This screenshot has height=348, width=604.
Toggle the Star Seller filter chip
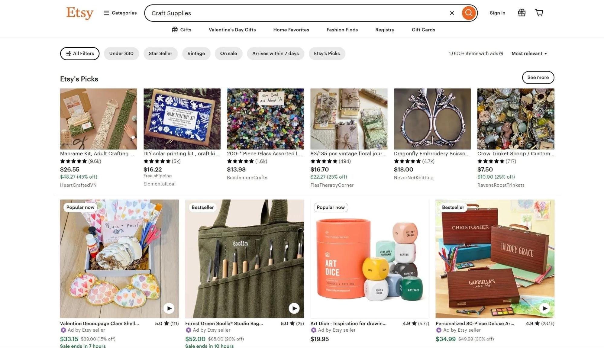(x=160, y=53)
